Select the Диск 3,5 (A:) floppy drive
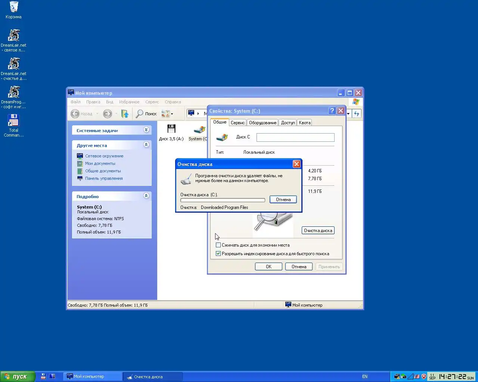The width and height of the screenshot is (478, 382). (171, 132)
